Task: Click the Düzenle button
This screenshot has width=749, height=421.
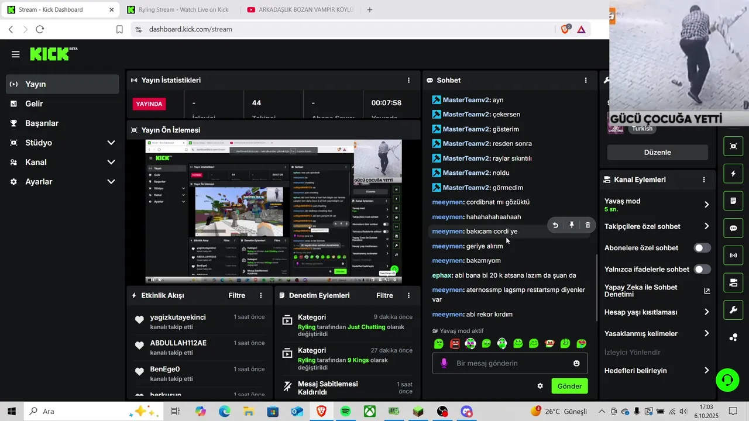Action: [658, 152]
